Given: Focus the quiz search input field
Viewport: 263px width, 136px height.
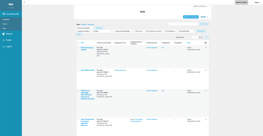Looking at the screenshot, I should 183,24.
